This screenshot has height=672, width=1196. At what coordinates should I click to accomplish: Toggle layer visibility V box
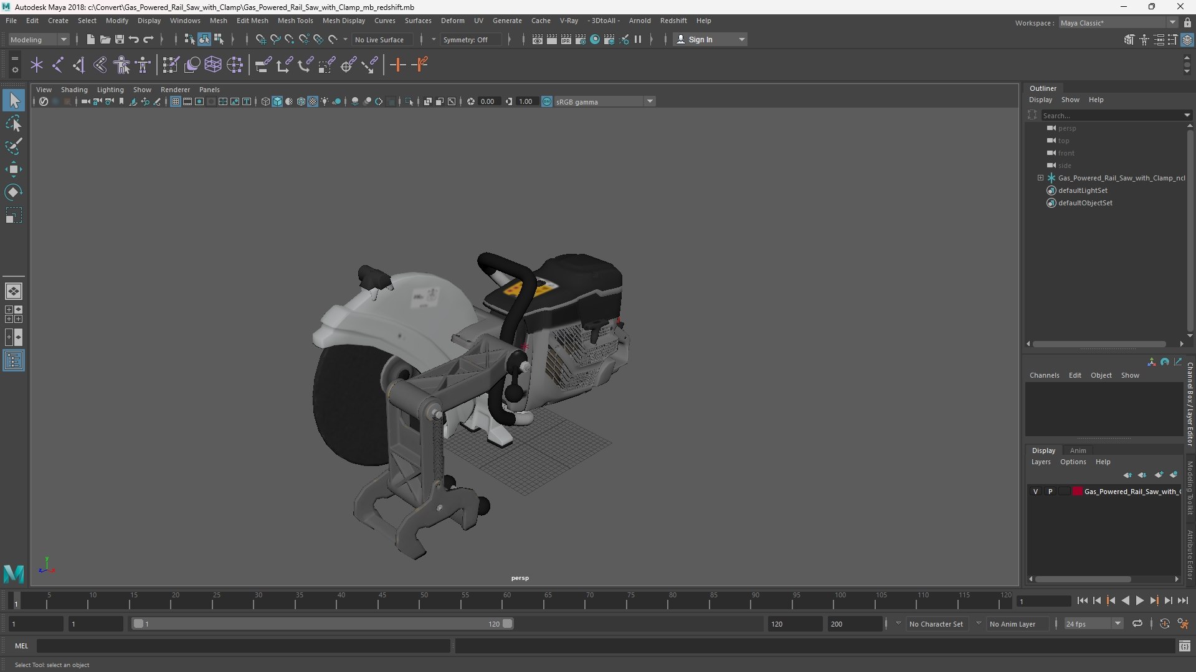1036,492
